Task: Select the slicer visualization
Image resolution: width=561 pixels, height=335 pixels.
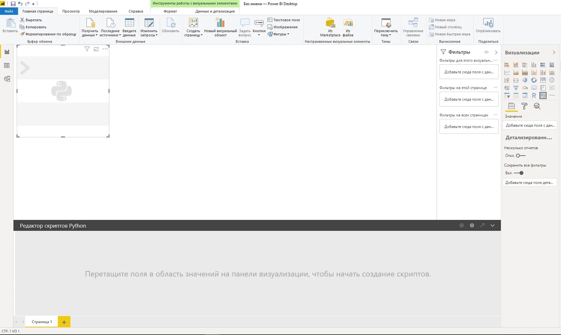Action: coord(507,95)
